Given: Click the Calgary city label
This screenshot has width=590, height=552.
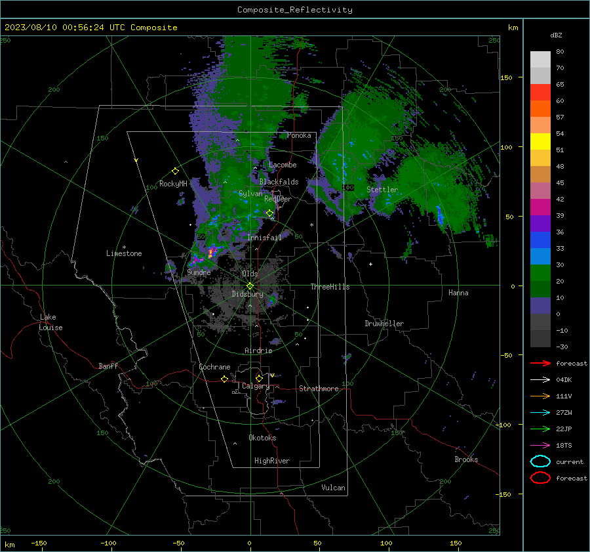Looking at the screenshot, I should (x=256, y=386).
